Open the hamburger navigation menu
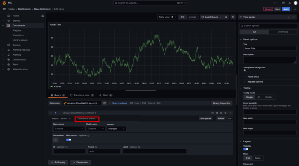The image size is (299, 166). [4, 9]
